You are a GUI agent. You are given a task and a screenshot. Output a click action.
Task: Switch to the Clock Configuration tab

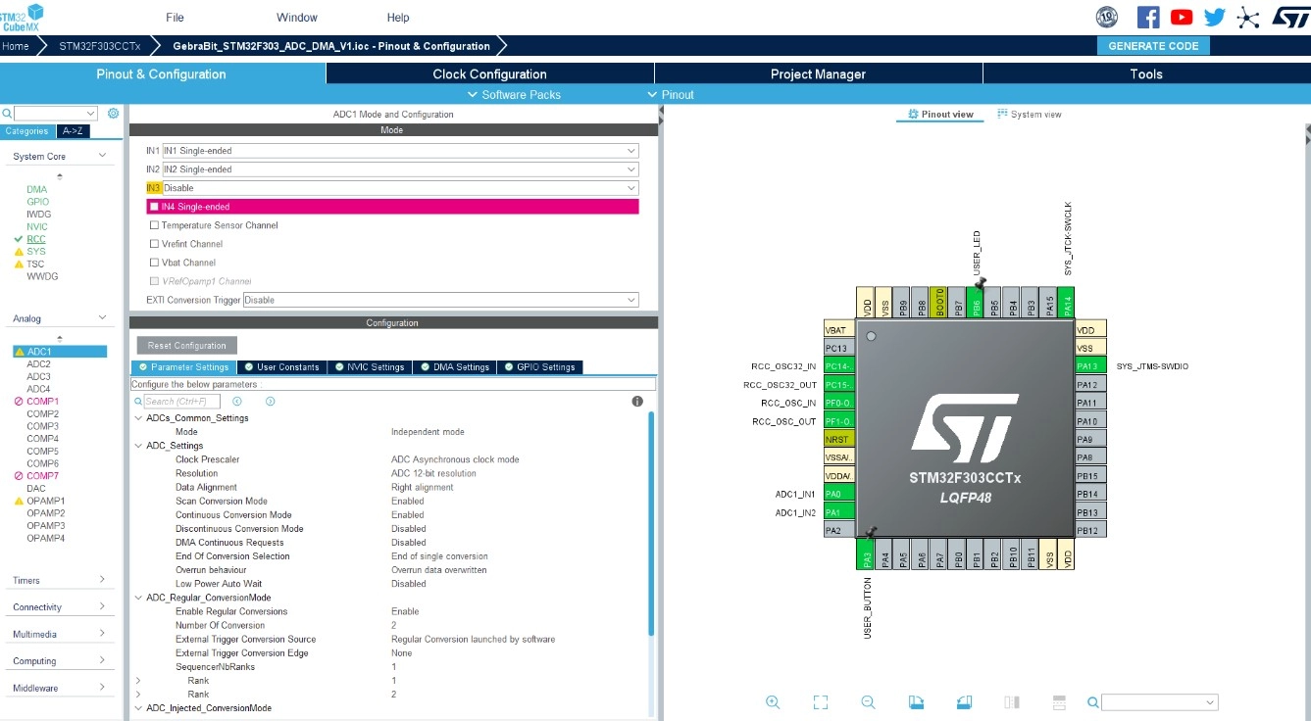coord(490,74)
